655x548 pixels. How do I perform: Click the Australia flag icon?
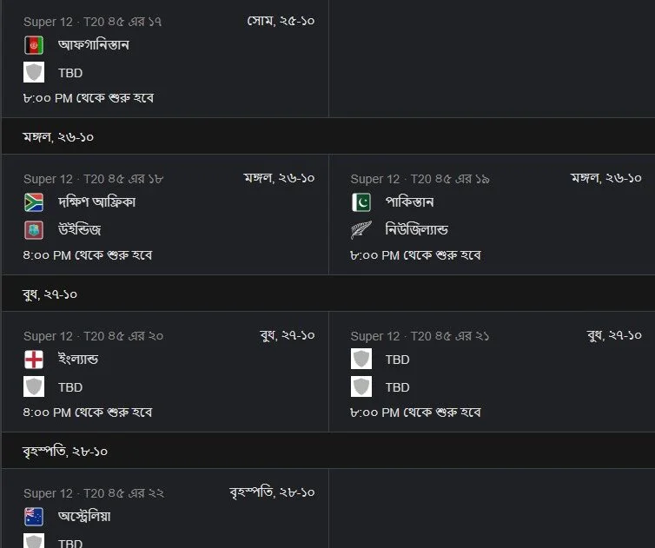click(x=34, y=517)
